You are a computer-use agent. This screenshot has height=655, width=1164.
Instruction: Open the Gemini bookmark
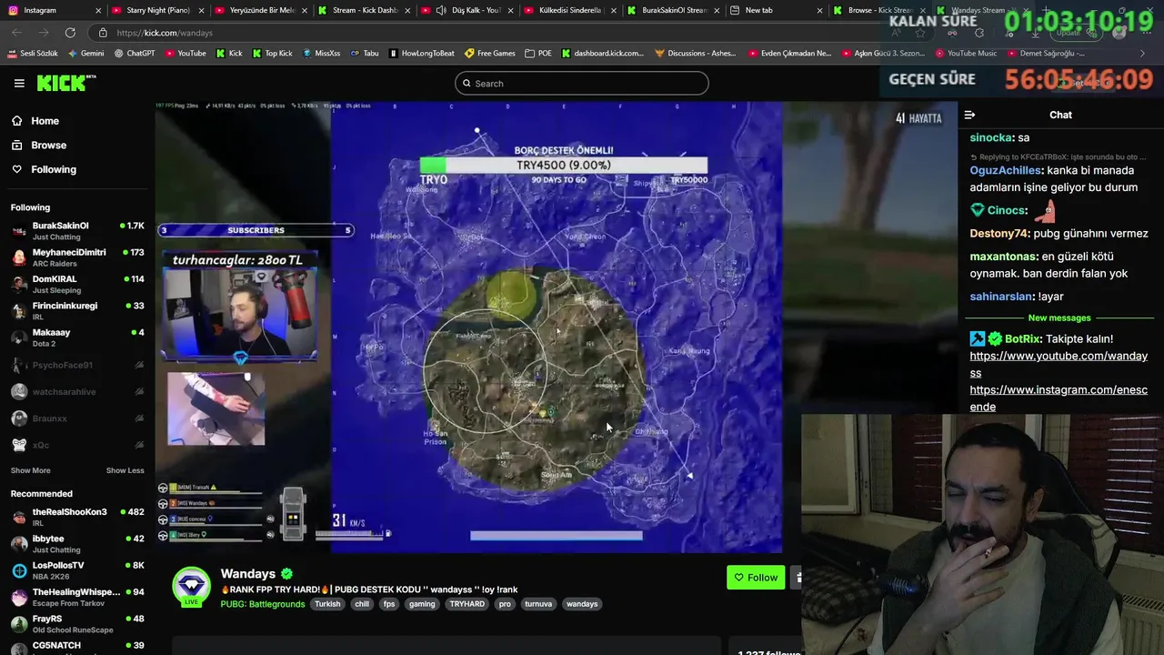(x=85, y=53)
